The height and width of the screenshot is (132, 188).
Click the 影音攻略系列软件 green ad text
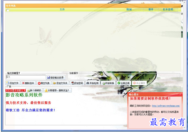click(x=24, y=95)
